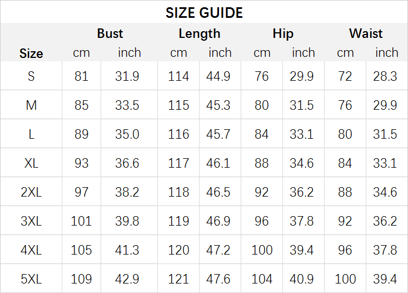The width and height of the screenshot is (408, 293).
Task: Select the Size header label
Action: [x=31, y=53]
